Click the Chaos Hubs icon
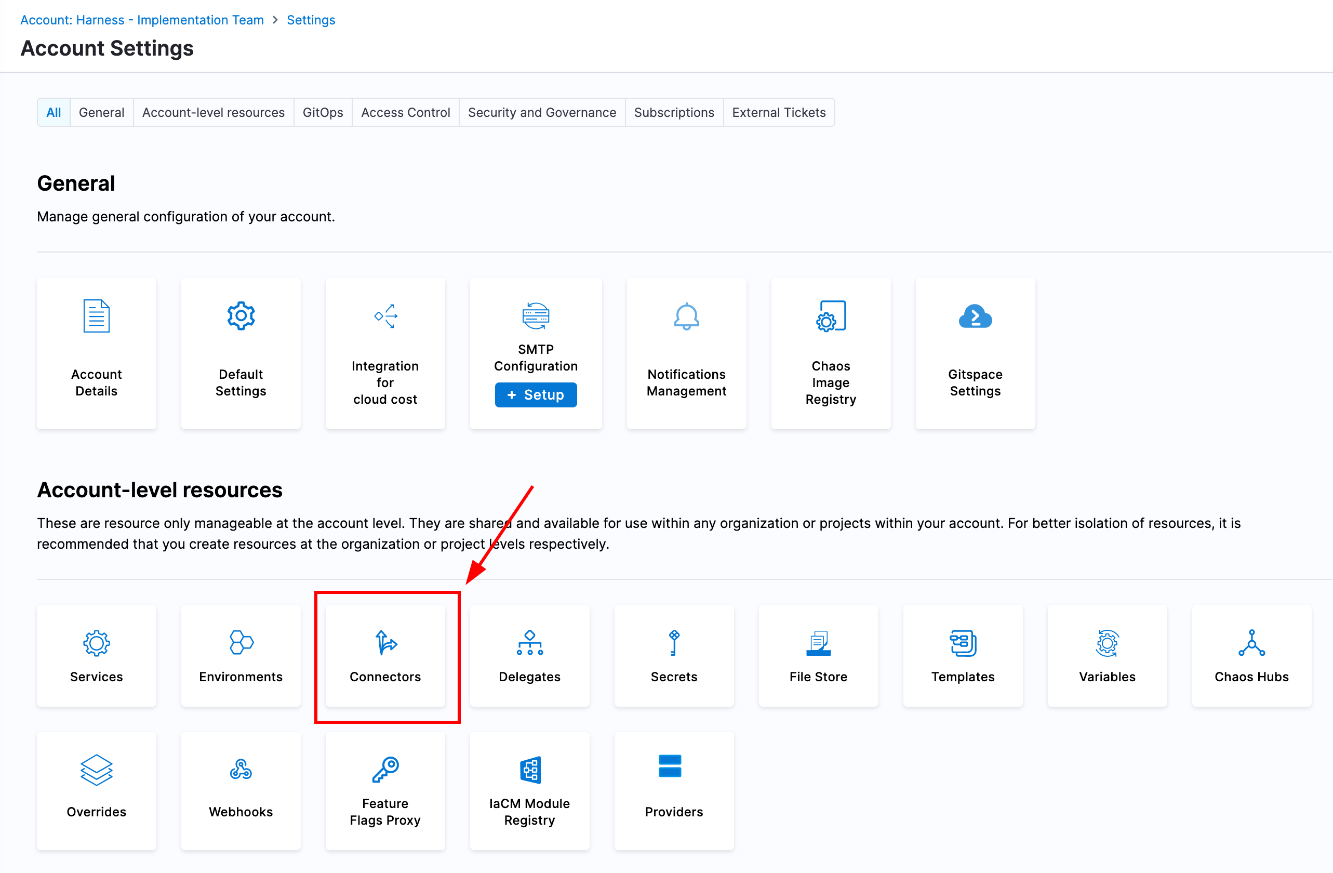 coord(1251,642)
